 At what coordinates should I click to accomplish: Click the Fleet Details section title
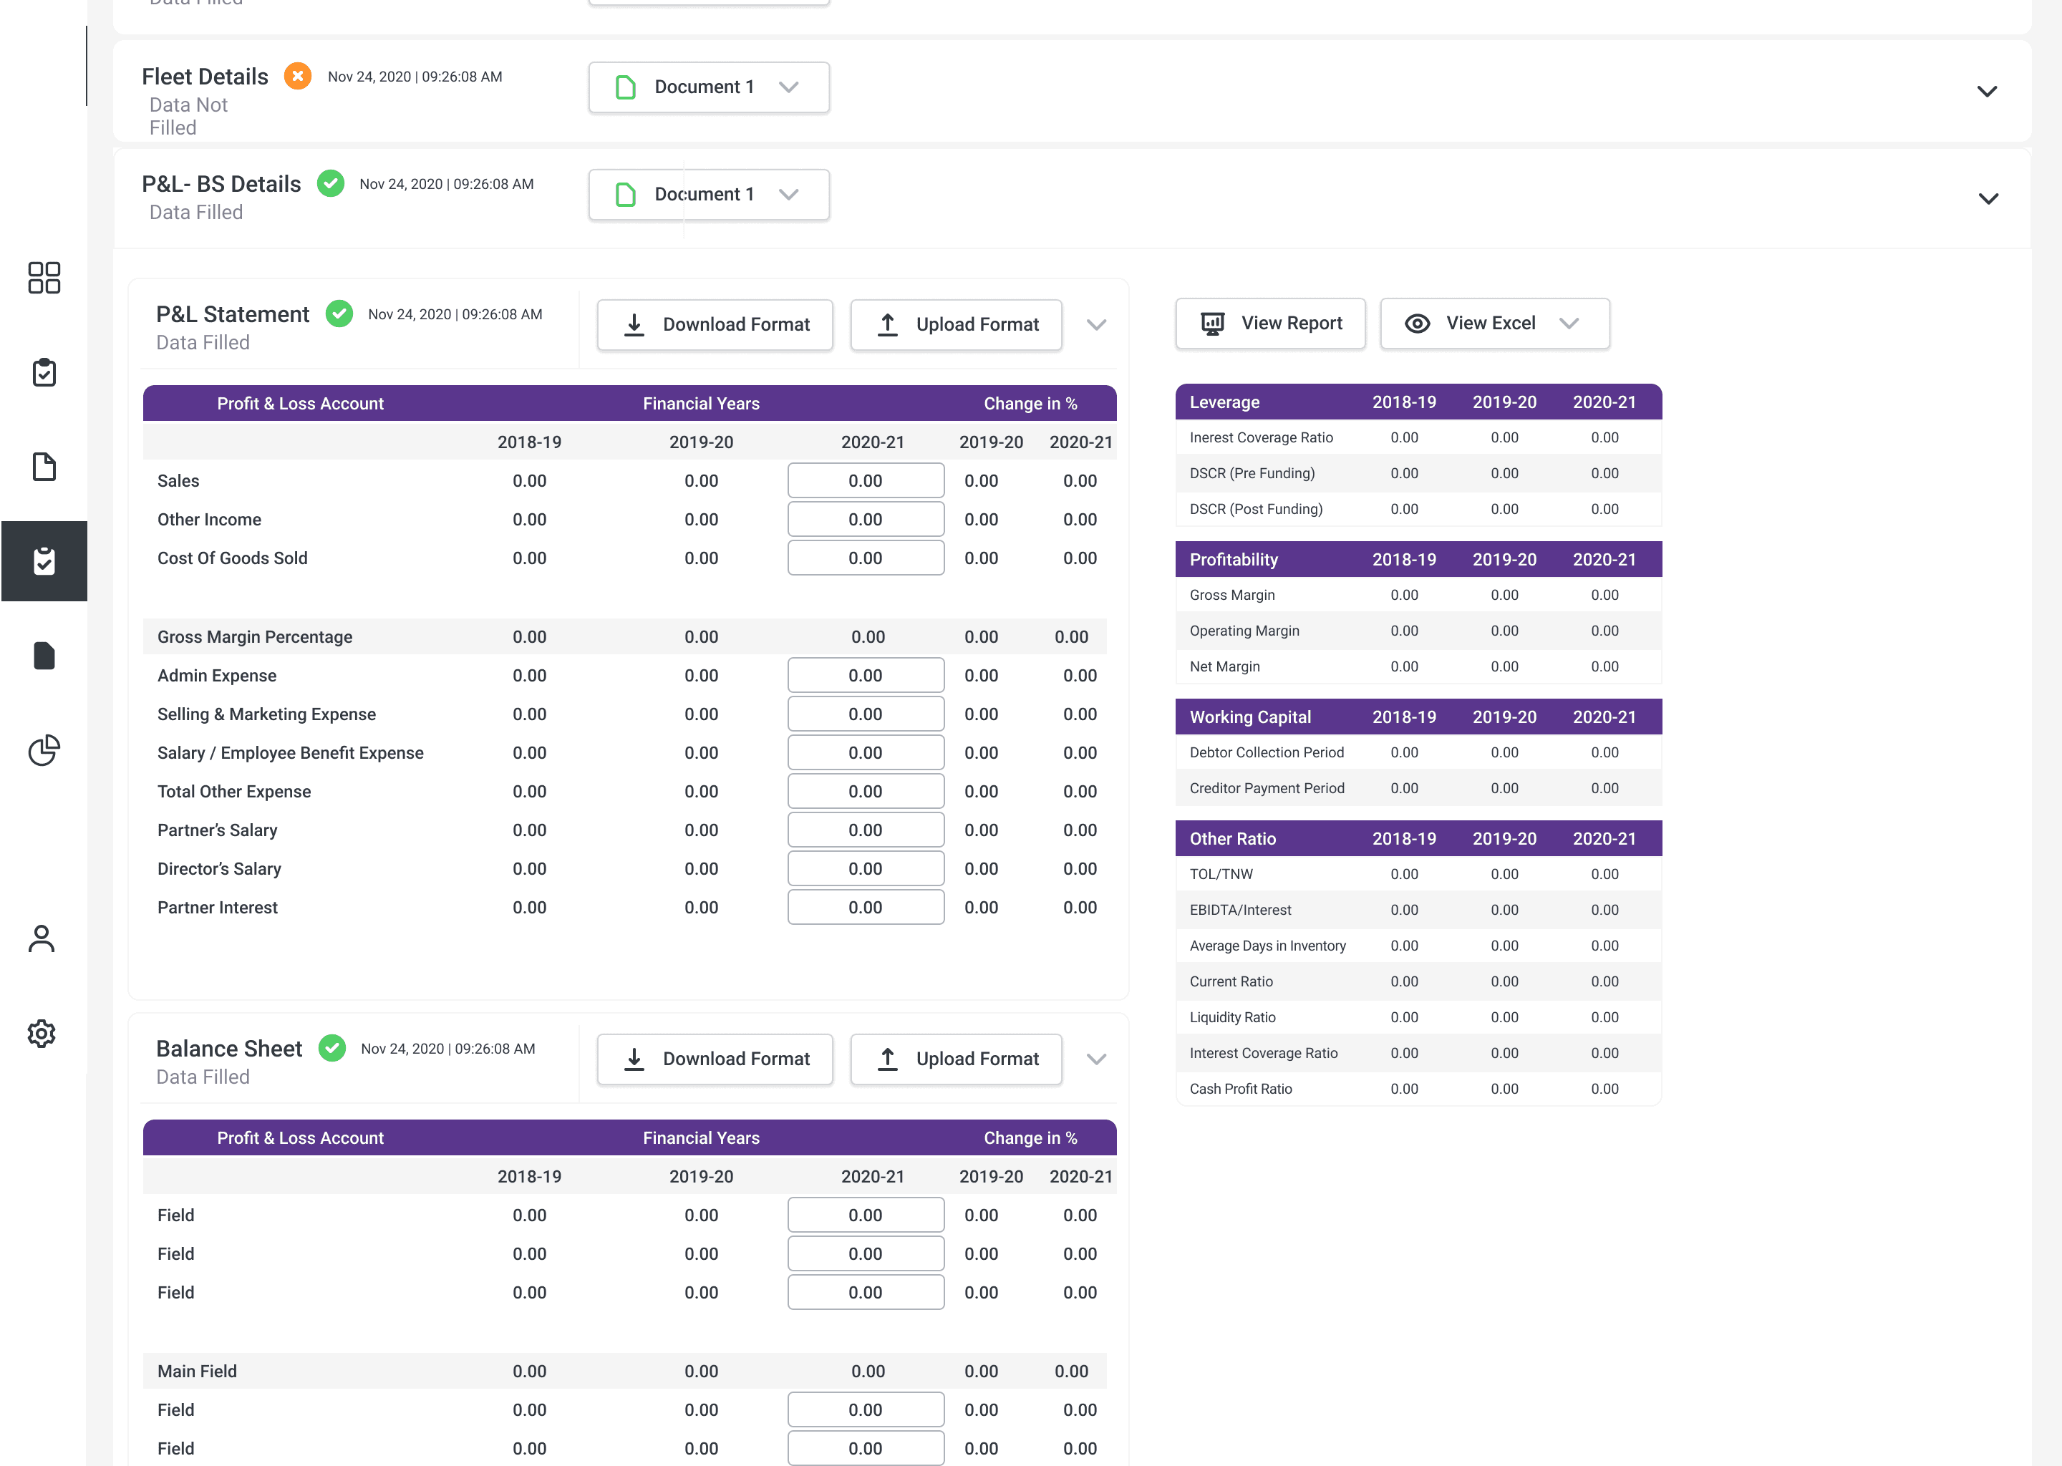coord(205,77)
